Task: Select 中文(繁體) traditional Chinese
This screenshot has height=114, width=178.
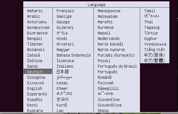Action: tap(154, 61)
